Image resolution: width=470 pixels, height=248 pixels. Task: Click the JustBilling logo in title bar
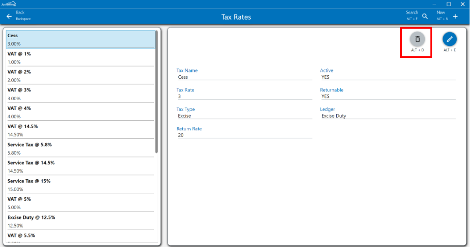[9, 4]
